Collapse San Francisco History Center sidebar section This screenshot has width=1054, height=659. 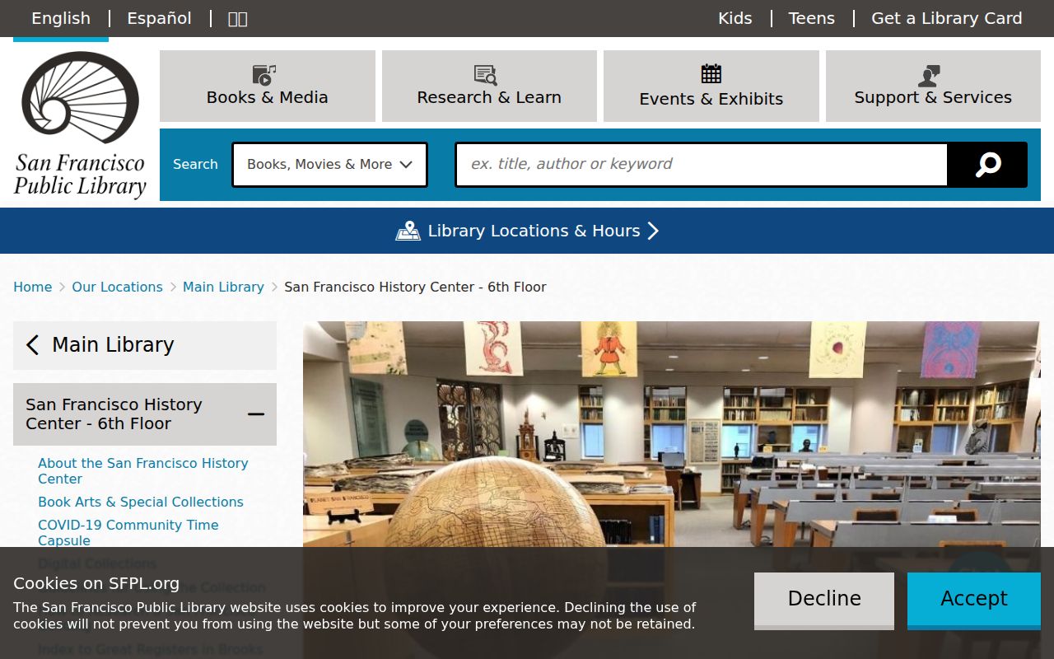coord(256,414)
